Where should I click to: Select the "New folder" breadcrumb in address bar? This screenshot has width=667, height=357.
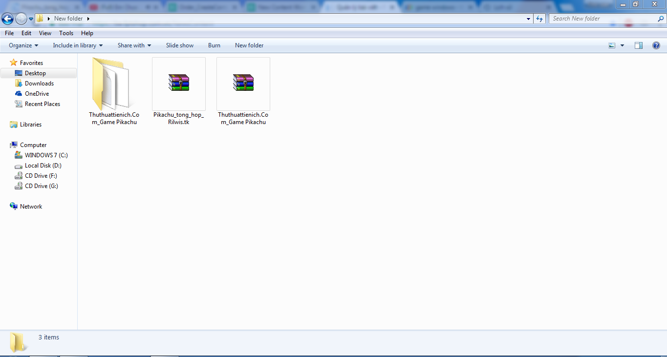point(68,19)
